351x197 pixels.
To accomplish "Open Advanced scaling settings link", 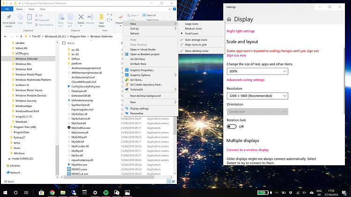I will [245, 80].
